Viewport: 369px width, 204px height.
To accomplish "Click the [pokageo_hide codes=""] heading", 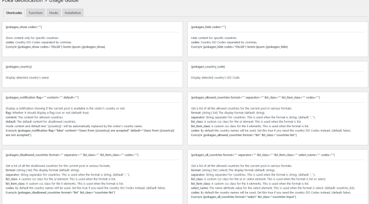I will click(x=208, y=27).
